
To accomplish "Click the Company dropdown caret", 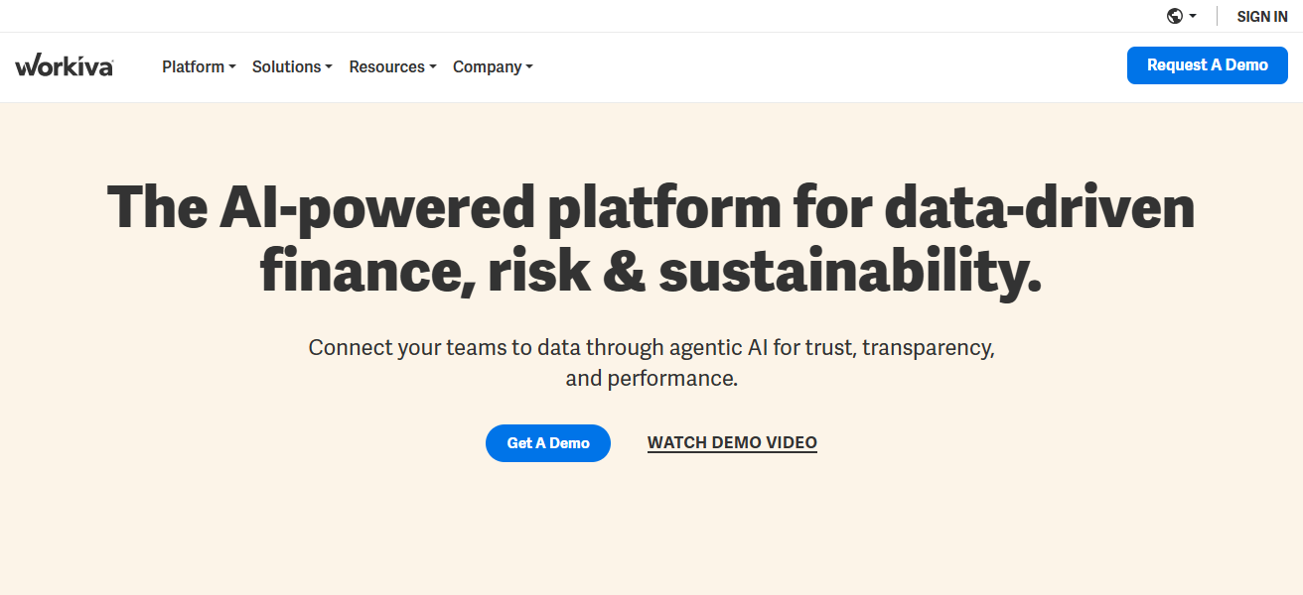I will [529, 67].
